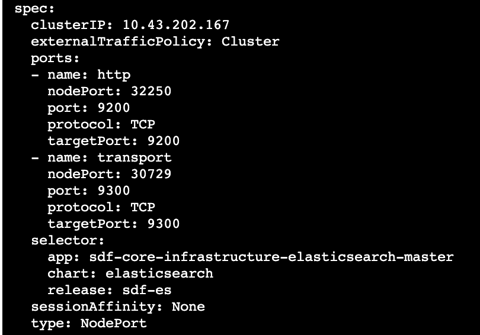480x335 pixels.
Task: Click targetPort 9300 value
Action: click(x=164, y=224)
